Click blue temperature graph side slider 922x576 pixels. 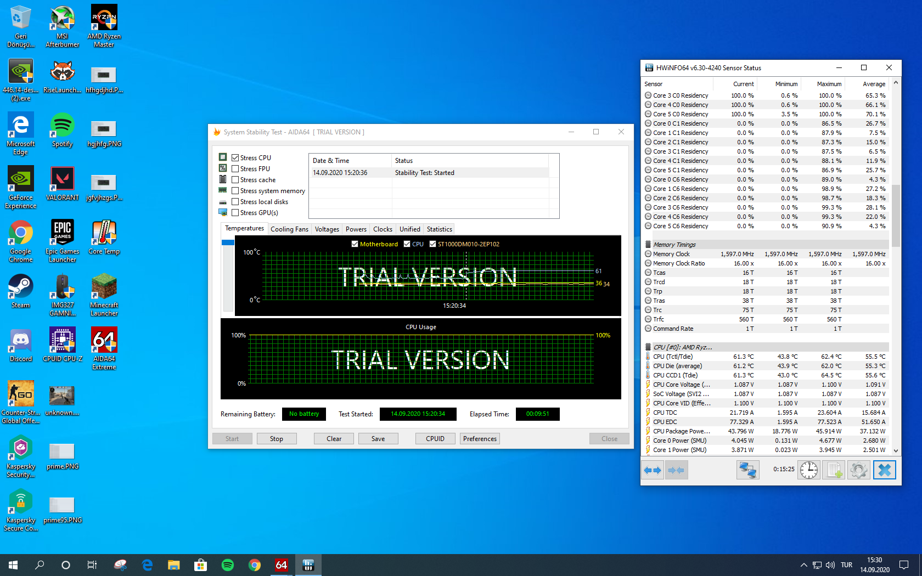(x=228, y=242)
